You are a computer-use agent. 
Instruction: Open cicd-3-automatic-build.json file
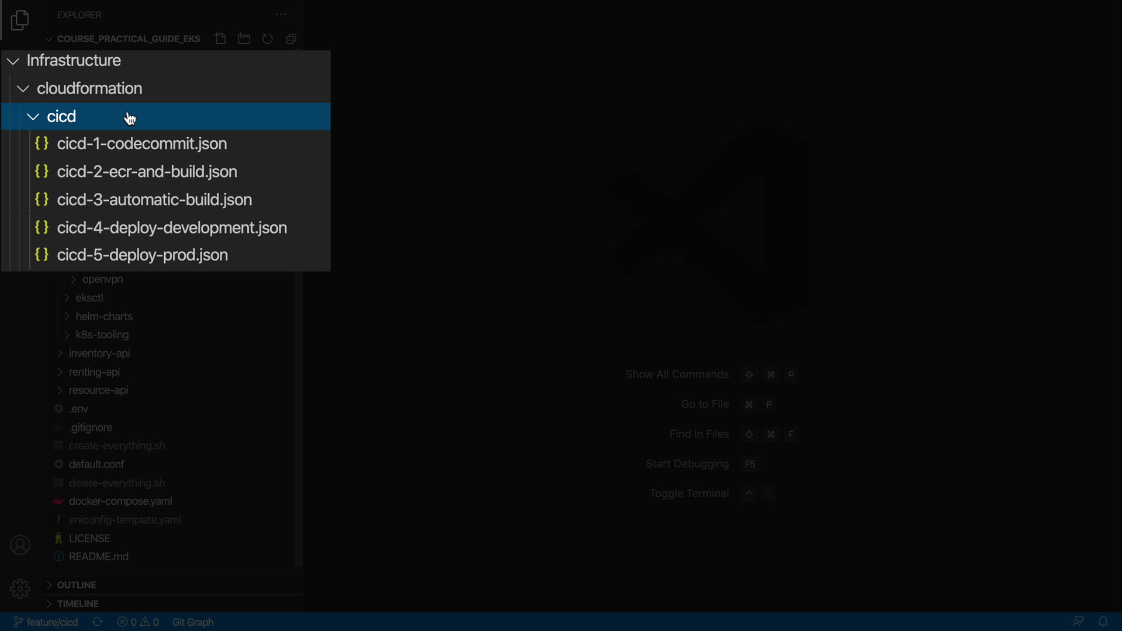[x=154, y=200]
